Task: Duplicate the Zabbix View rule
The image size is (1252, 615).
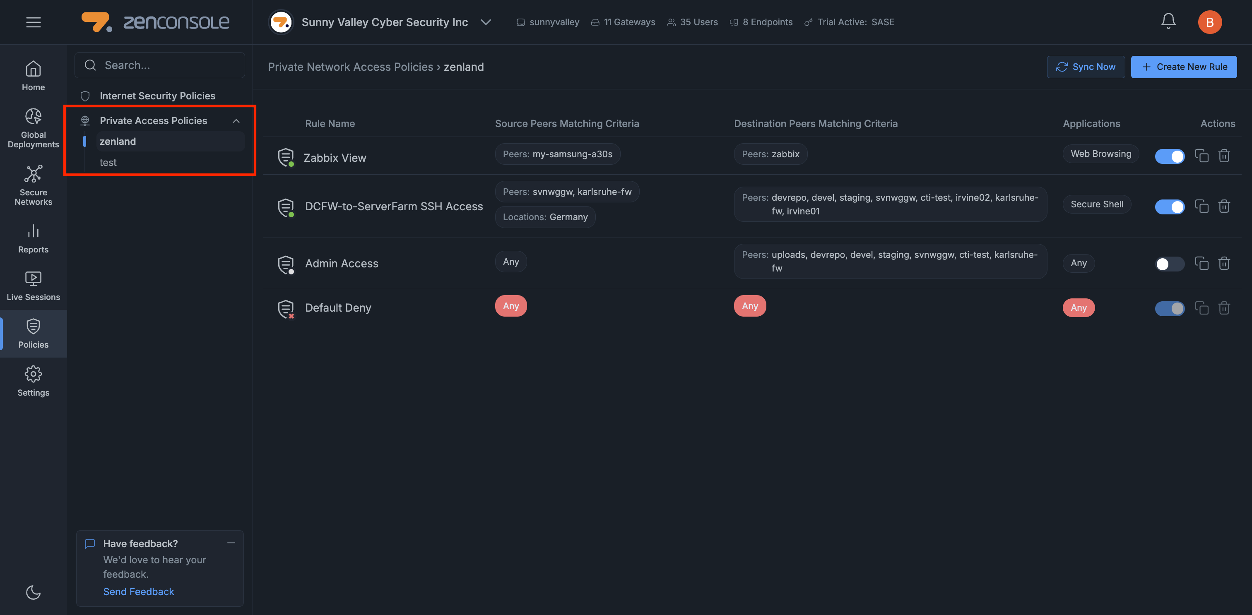Action: (1201, 156)
